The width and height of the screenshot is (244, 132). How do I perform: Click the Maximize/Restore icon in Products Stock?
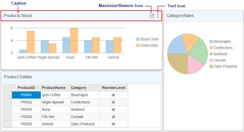point(152,16)
